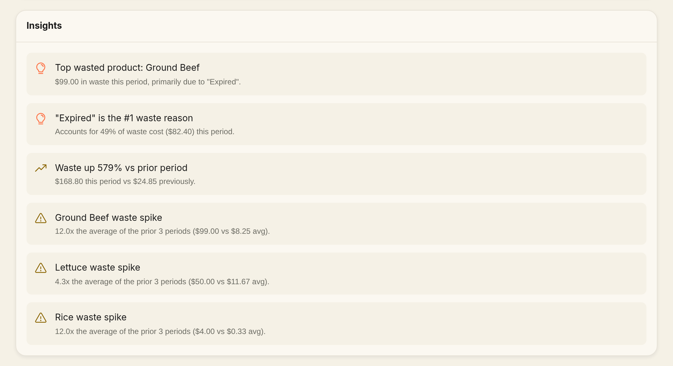Click the Accounts for 49% of waste cost text
Screen dimensions: 673x366
145,132
